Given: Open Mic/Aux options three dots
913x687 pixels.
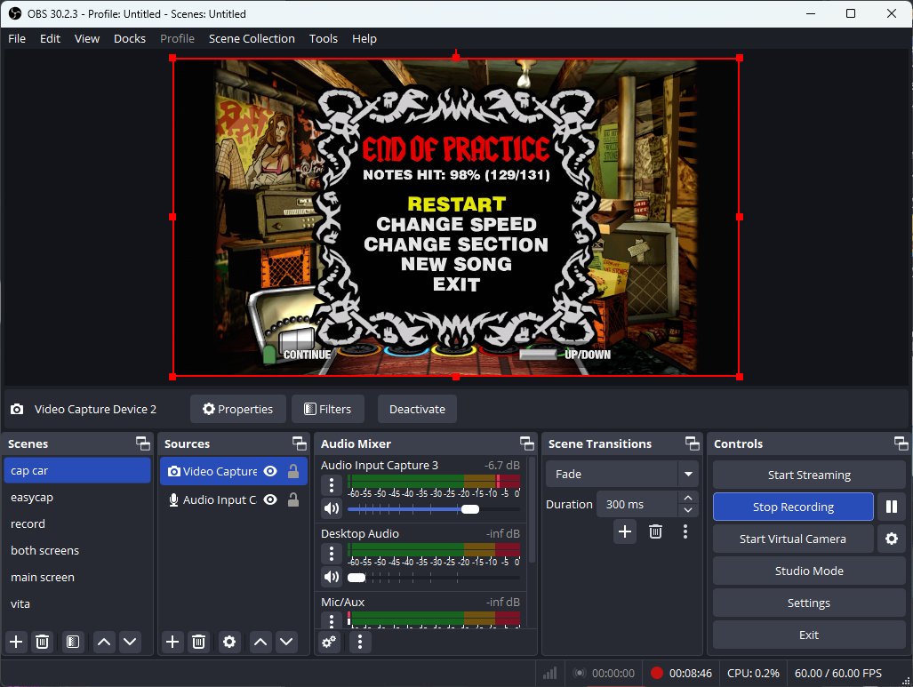Looking at the screenshot, I should click(x=332, y=620).
